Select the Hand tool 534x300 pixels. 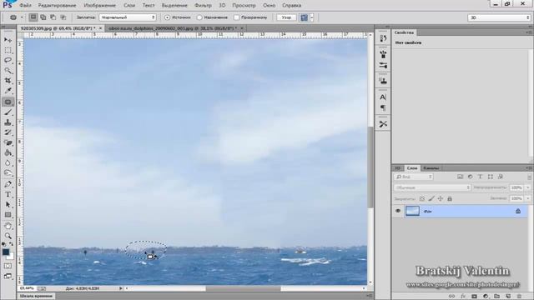coord(8,226)
